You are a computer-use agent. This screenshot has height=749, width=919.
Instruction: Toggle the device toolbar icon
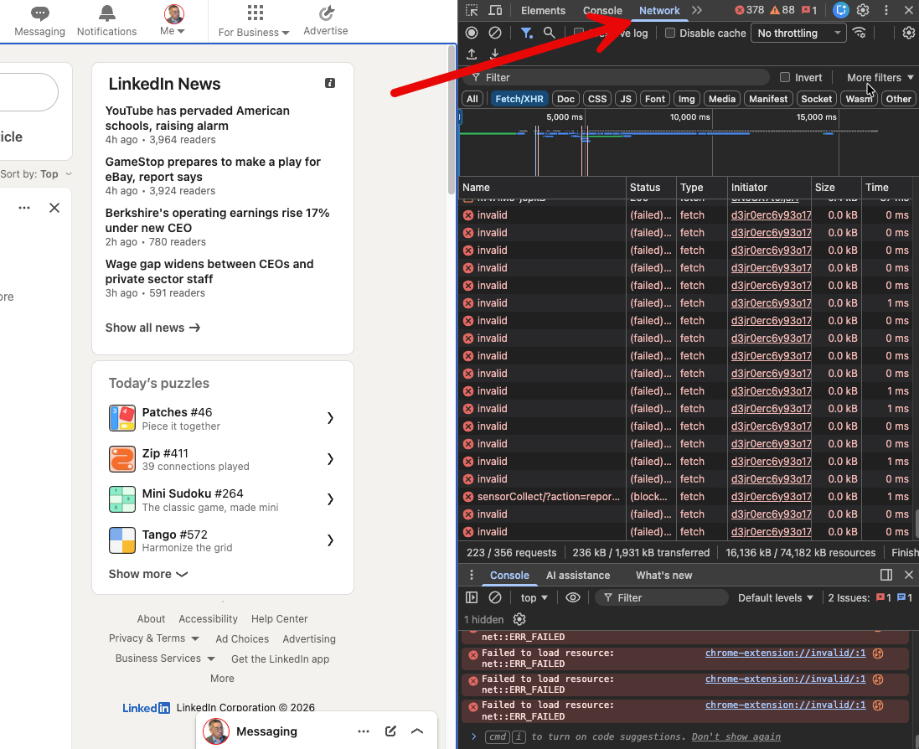[495, 10]
